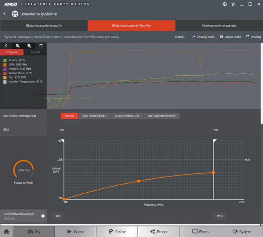The width and height of the screenshot is (263, 237).
Task: Click the minimum frequency field 808
Action: coord(57,216)
